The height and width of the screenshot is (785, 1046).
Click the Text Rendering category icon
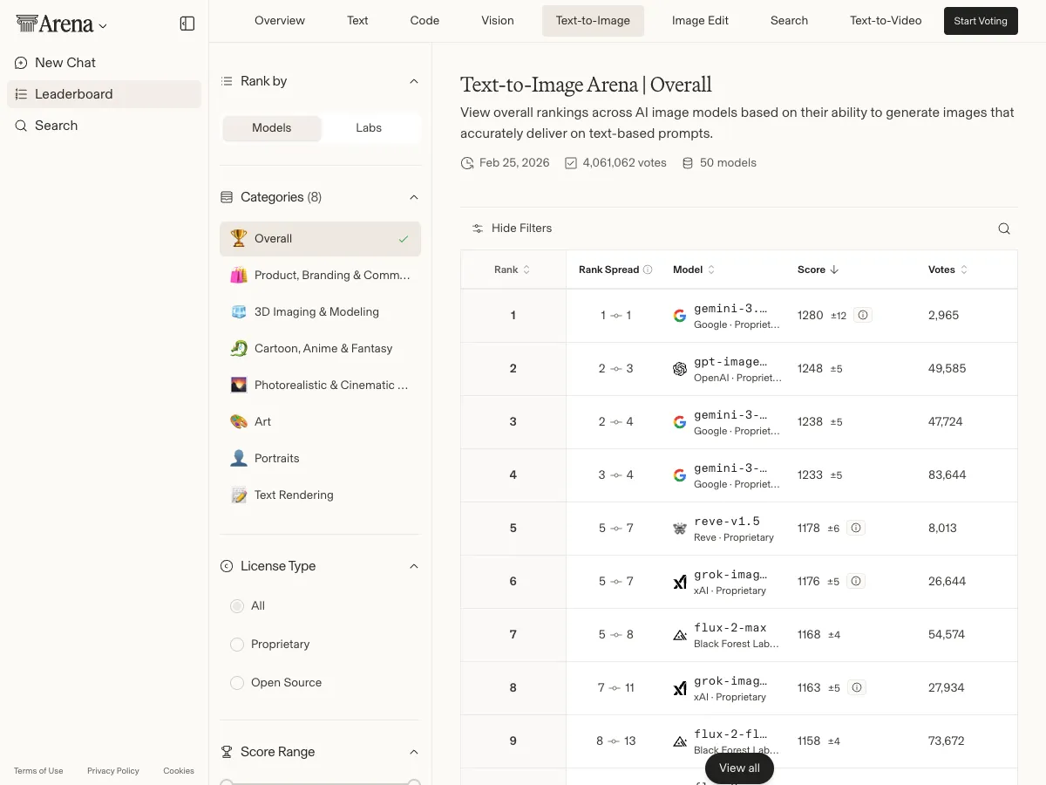coord(239,495)
